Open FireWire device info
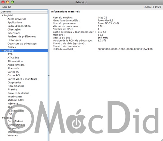The width and height of the screenshot is (163, 141). click(x=12, y=90)
